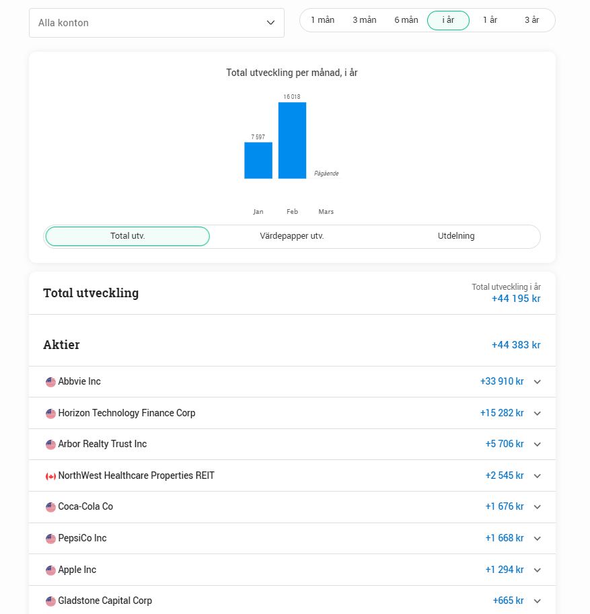The width and height of the screenshot is (590, 614).
Task: Click the flag icon next to Coca-Cola Co
Action: pyautogui.click(x=50, y=507)
